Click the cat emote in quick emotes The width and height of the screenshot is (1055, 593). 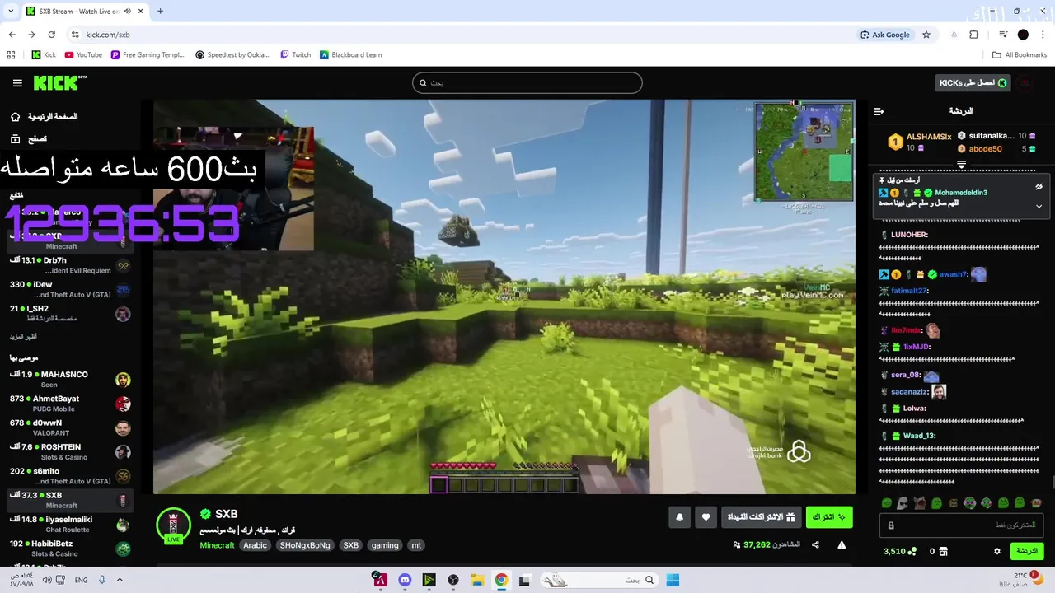pos(919,502)
